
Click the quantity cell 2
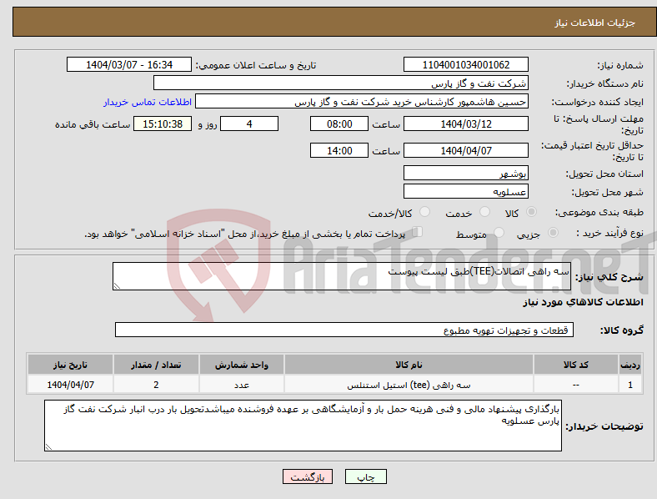(156, 385)
